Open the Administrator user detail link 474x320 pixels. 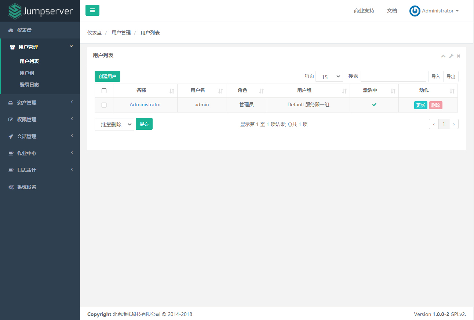(145, 105)
